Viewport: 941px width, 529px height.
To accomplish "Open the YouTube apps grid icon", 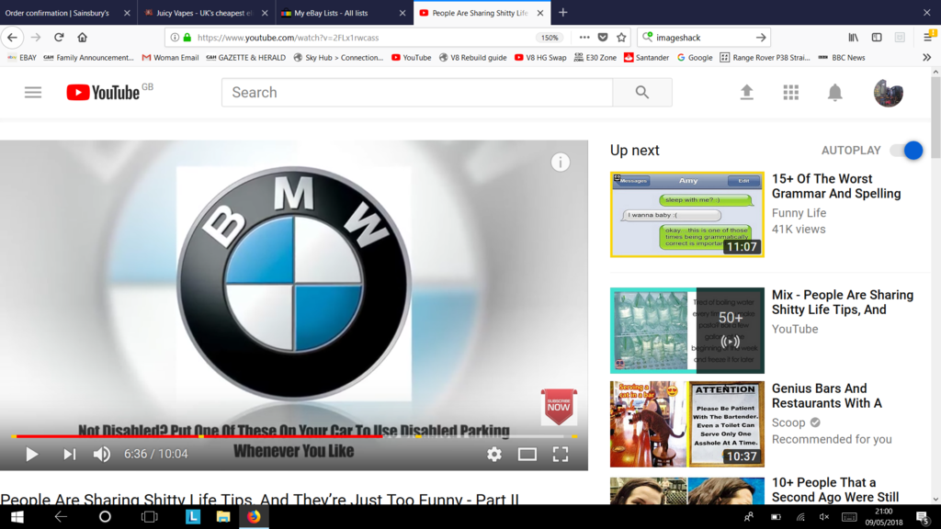I will coord(790,92).
